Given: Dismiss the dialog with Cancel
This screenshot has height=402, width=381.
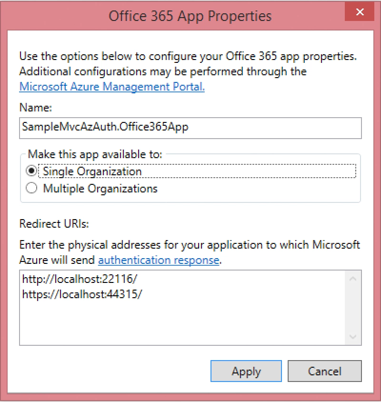Looking at the screenshot, I should pos(325,371).
